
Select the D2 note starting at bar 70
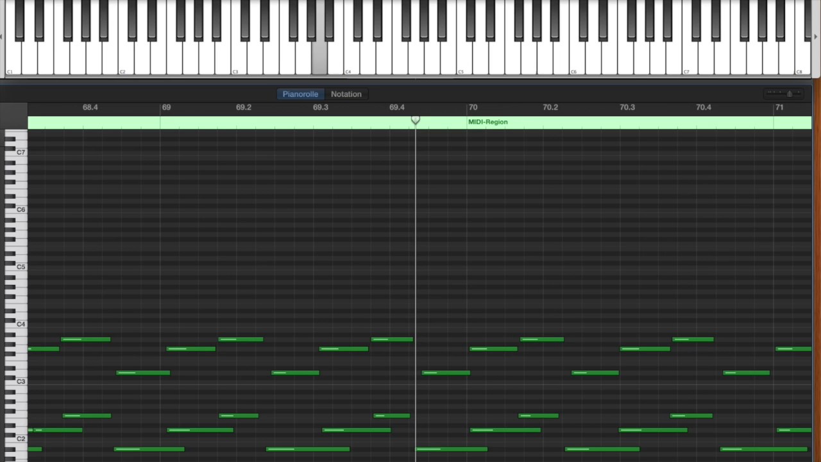click(505, 430)
